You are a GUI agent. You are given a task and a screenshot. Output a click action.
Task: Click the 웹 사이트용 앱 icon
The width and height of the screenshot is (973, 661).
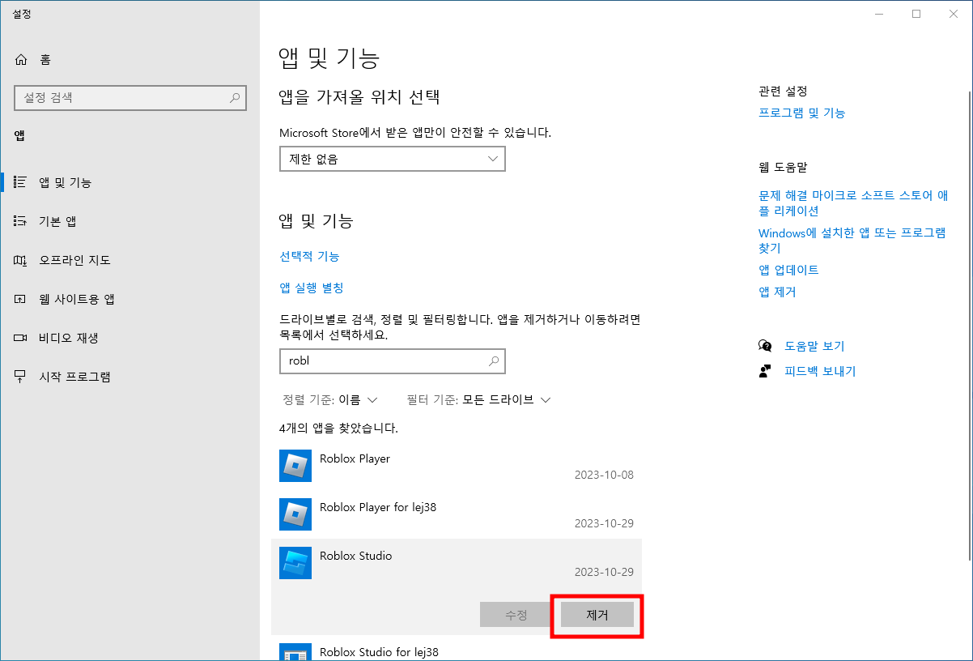click(x=21, y=299)
